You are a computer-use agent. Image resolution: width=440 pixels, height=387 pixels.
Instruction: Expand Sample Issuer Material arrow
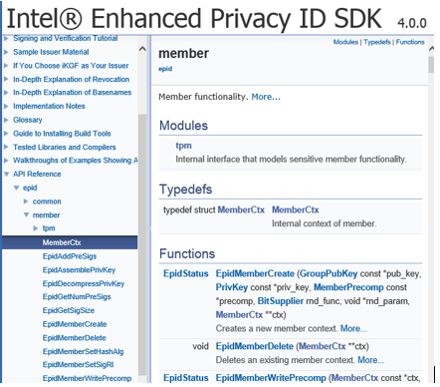tap(6, 52)
